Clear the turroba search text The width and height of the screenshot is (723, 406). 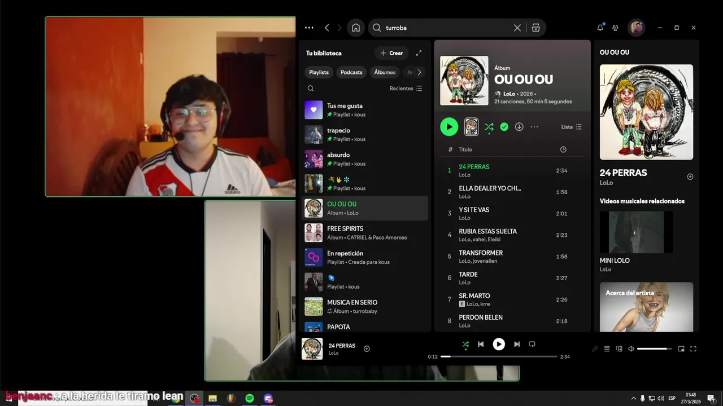coord(517,28)
